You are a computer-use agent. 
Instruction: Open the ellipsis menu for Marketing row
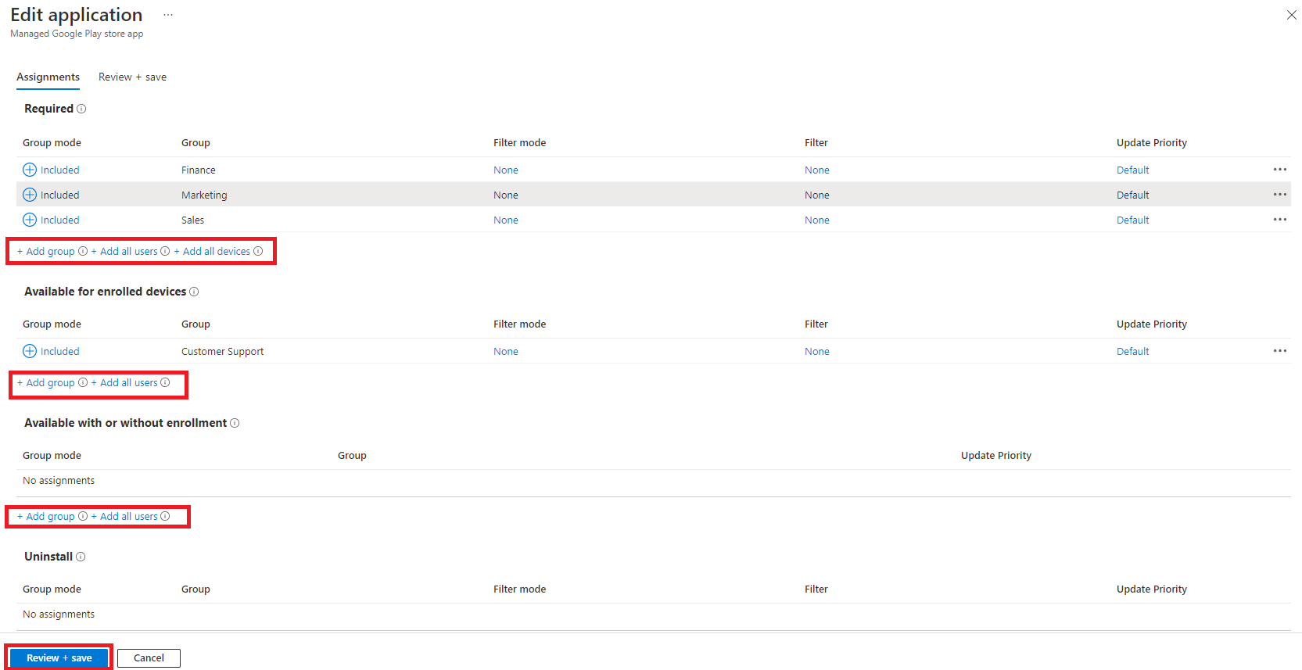pos(1279,195)
